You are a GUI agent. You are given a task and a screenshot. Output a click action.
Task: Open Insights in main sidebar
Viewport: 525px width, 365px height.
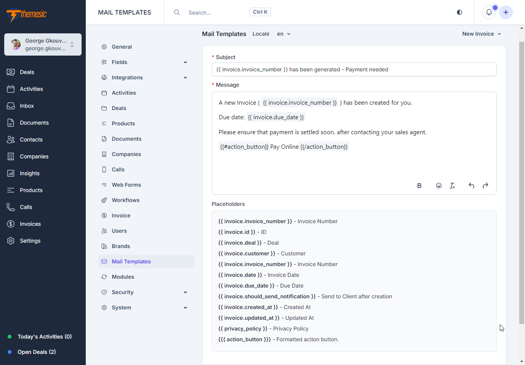coord(43,173)
